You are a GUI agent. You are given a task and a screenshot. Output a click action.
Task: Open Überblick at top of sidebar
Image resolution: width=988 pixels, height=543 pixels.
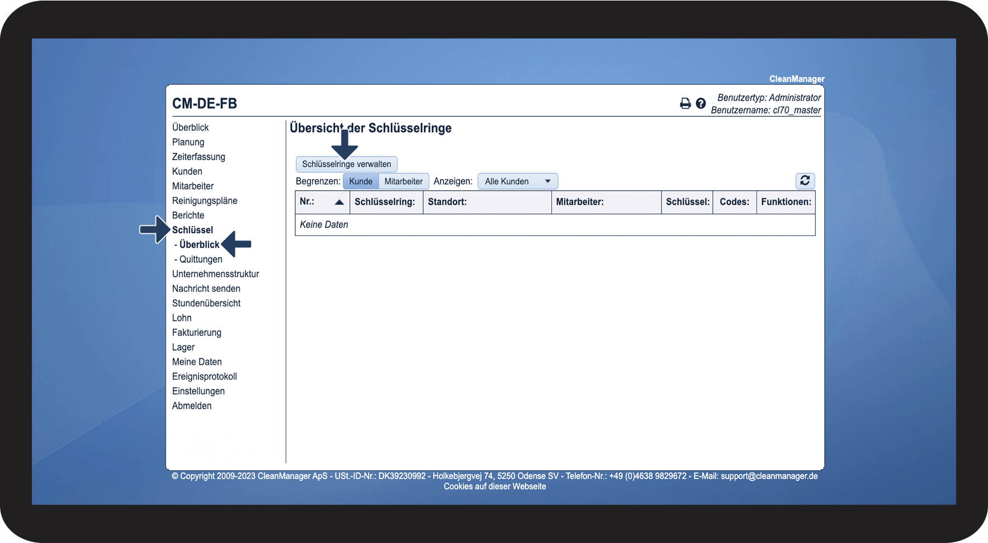coord(190,128)
